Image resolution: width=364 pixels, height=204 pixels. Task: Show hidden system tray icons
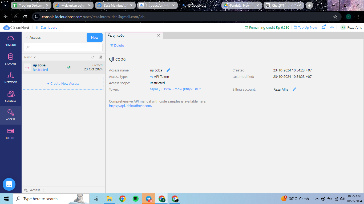click(x=317, y=199)
